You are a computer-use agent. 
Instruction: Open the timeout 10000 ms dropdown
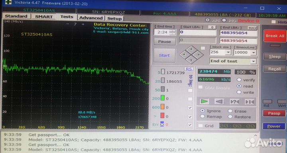coord(254,53)
